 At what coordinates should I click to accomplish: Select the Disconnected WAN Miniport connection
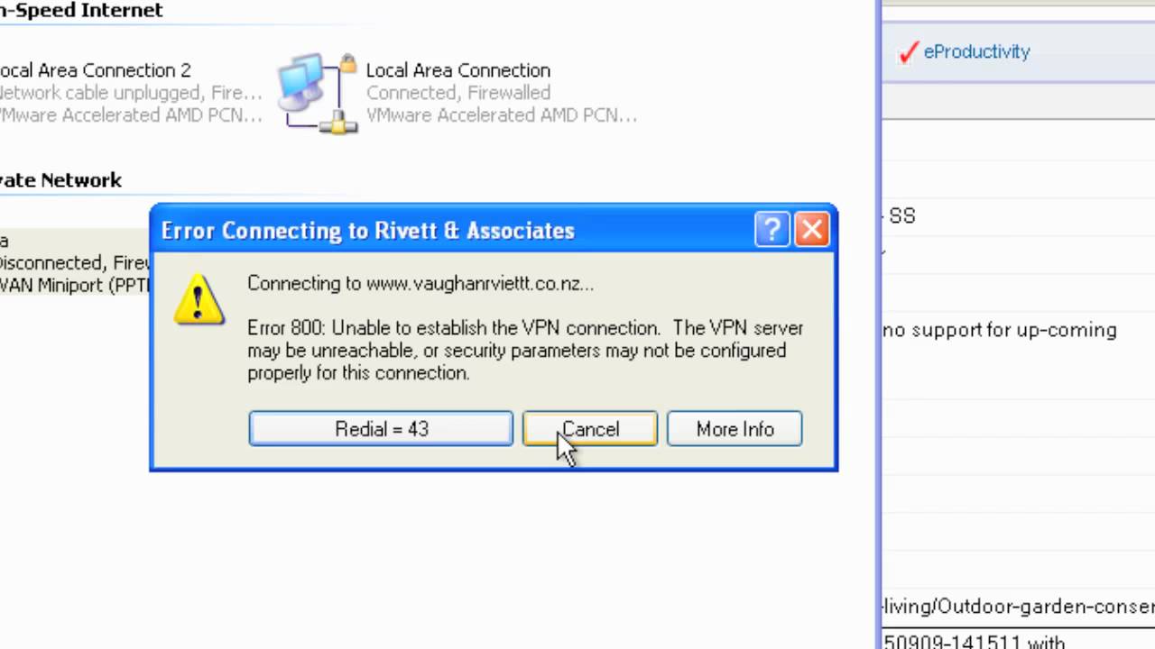click(x=74, y=263)
